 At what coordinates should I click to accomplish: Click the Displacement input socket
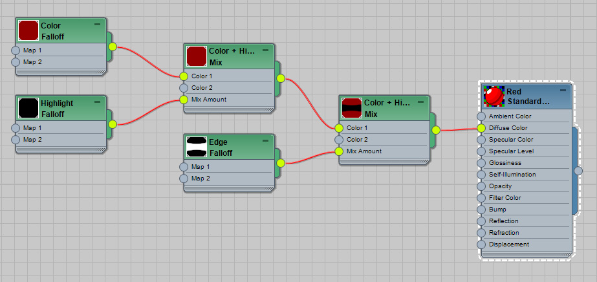481,244
